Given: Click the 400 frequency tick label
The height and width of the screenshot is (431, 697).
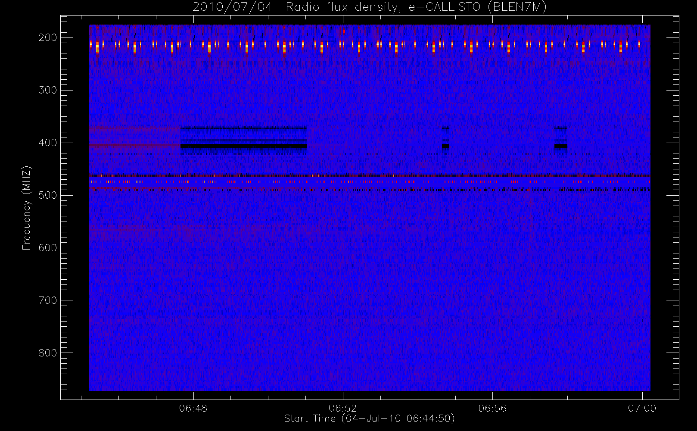Looking at the screenshot, I should 48,143.
